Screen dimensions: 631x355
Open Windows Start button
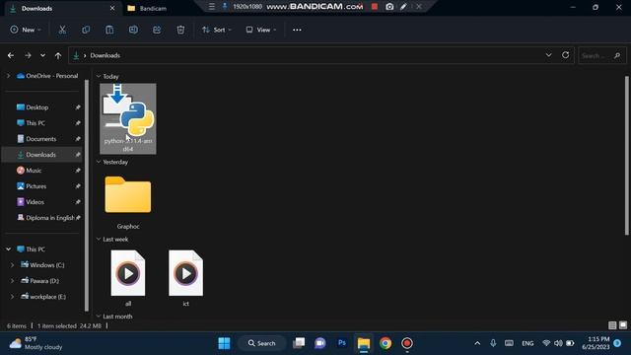(x=224, y=343)
